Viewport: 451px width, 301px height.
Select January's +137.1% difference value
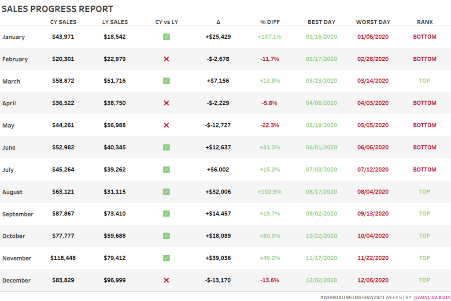pos(270,37)
